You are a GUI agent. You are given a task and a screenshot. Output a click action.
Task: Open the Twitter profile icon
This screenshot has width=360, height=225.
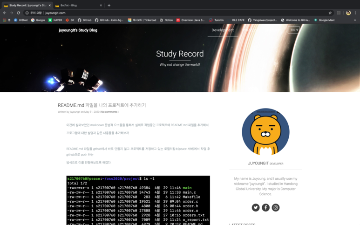256,208
